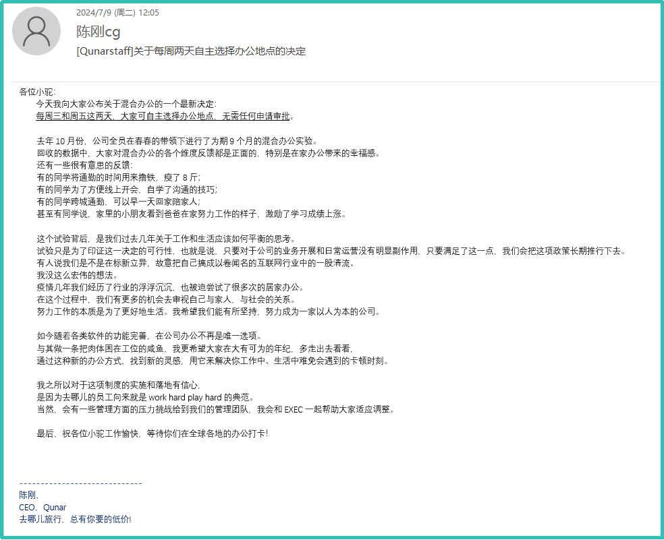Image resolution: width=664 pixels, height=540 pixels.
Task: Click the underlined 每周三和周五 sentence
Action: (163, 116)
